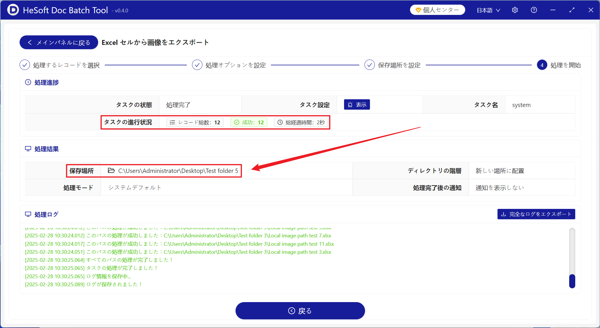Click log line ending test 11.xlsx
This screenshot has width=600, height=328.
click(180, 244)
